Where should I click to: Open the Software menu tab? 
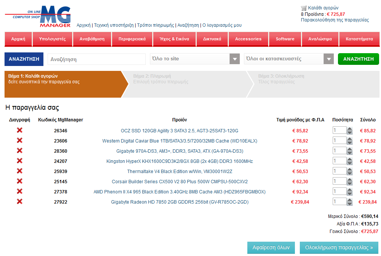click(285, 39)
